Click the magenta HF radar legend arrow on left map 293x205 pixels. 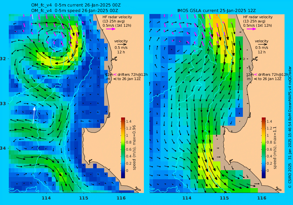click(x=111, y=29)
